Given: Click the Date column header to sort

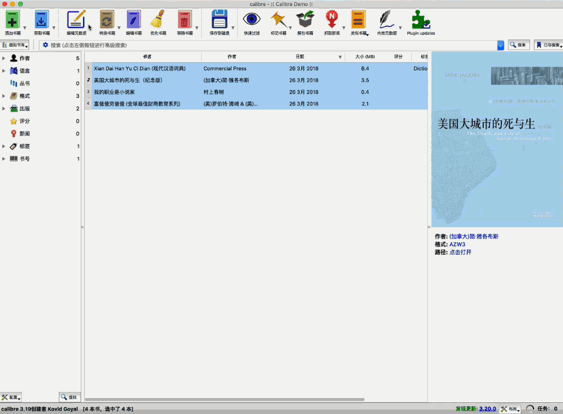Looking at the screenshot, I should 300,57.
